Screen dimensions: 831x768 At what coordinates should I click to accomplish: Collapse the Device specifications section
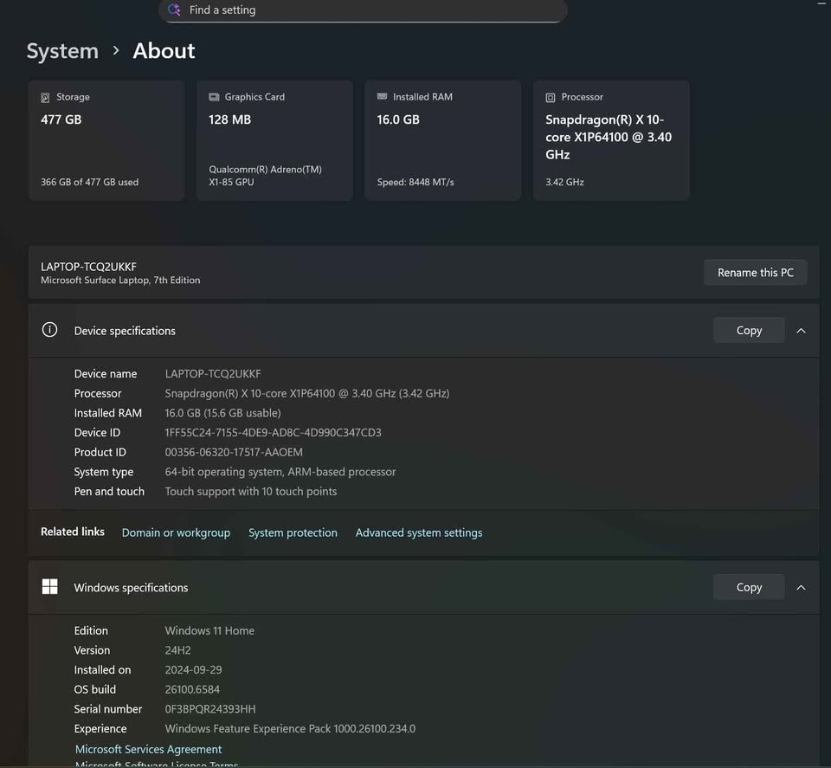point(801,331)
